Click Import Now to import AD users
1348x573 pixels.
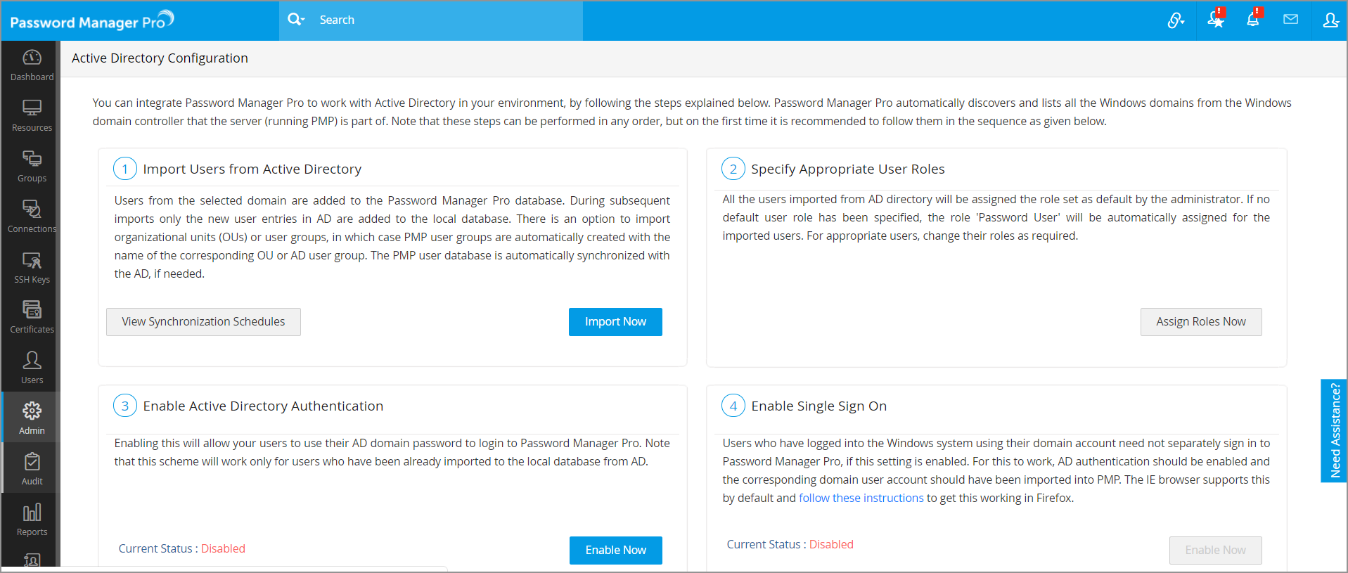click(615, 322)
